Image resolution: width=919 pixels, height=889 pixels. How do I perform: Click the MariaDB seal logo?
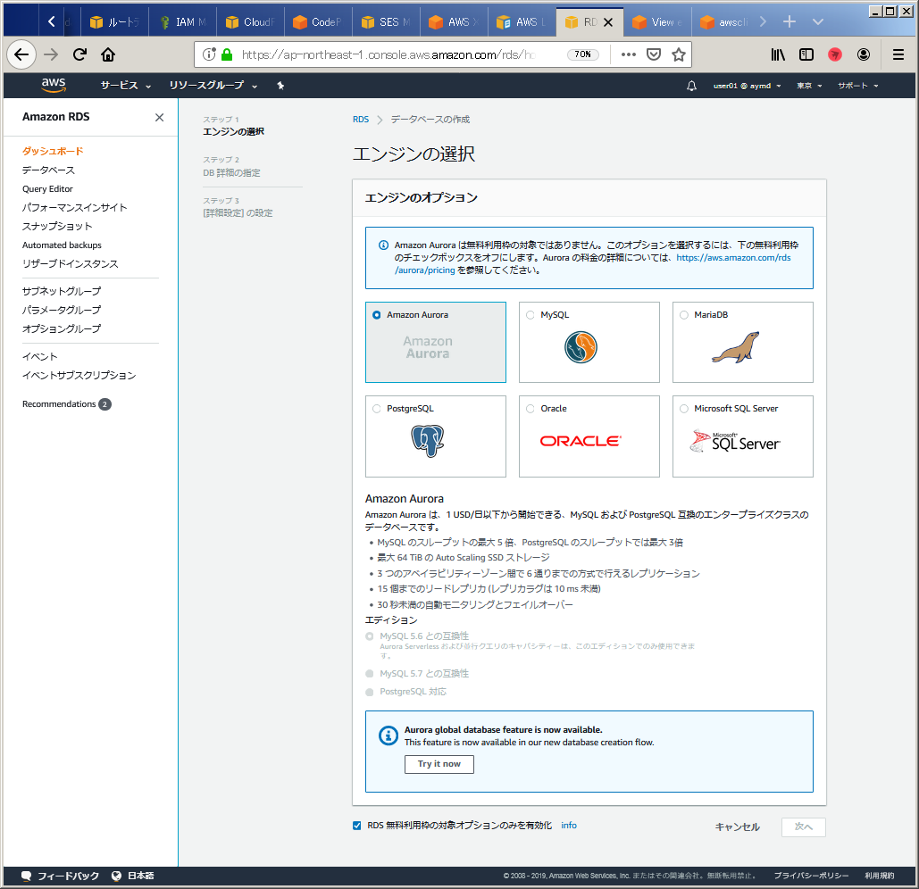coord(736,347)
